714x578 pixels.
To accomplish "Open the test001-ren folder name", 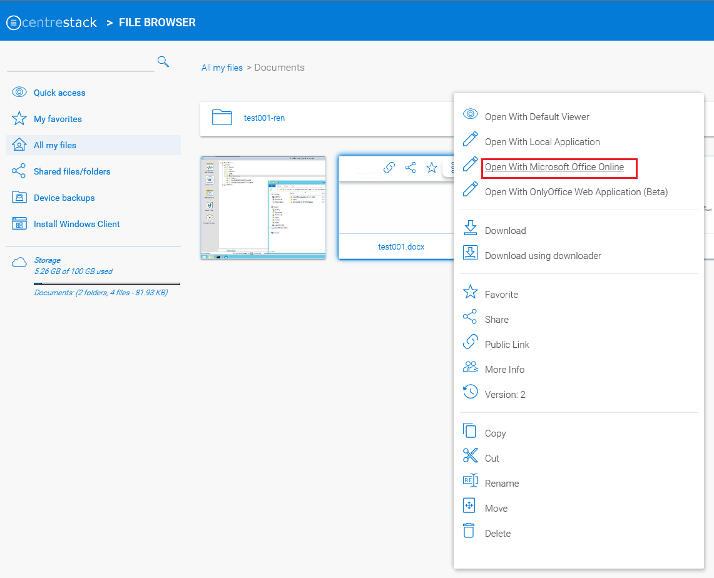I will click(264, 118).
